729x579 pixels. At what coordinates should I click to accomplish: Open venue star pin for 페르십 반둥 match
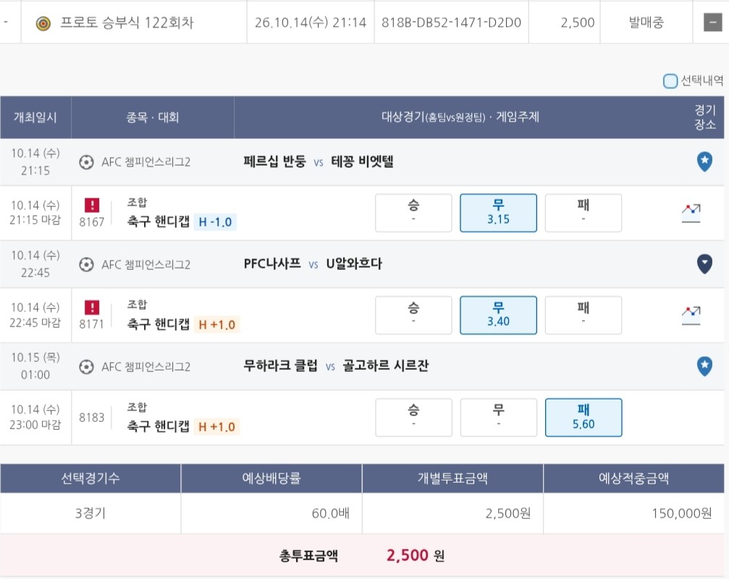[x=705, y=161]
